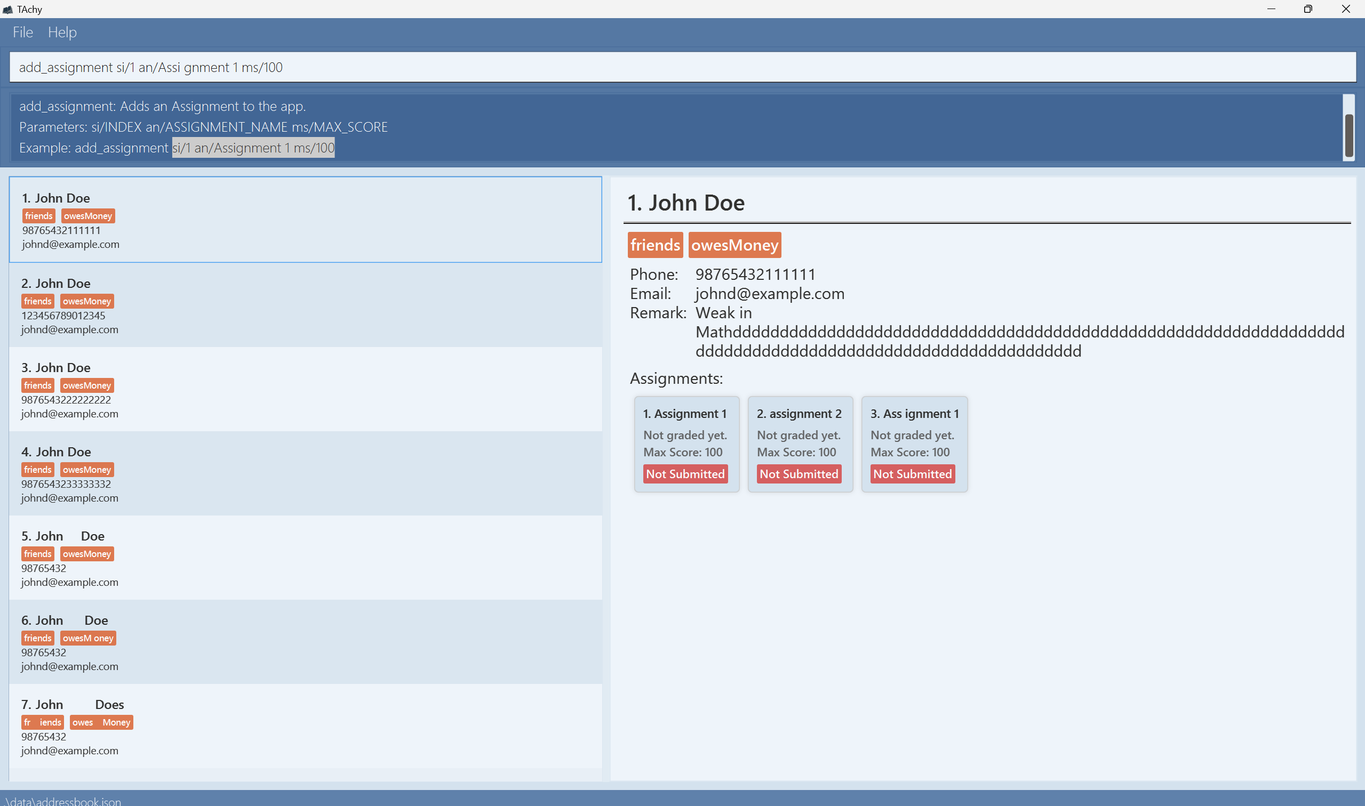Select the first John Doe student card
Viewport: 1365px width, 806px height.
click(x=305, y=220)
